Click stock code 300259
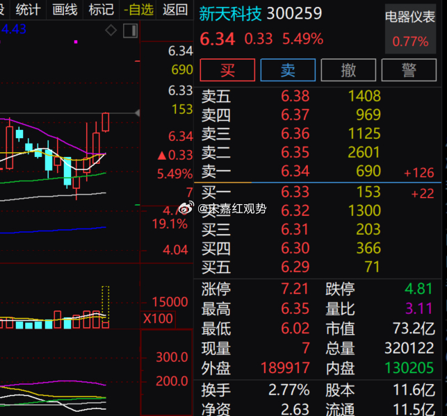The image size is (447, 416). (x=295, y=13)
